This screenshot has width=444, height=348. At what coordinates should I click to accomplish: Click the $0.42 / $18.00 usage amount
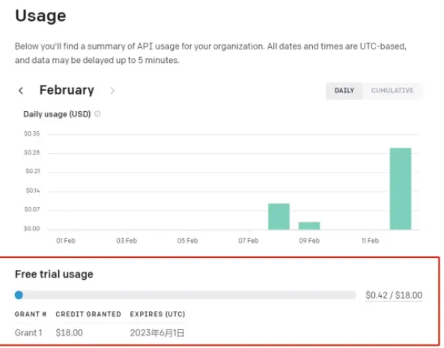pyautogui.click(x=394, y=295)
